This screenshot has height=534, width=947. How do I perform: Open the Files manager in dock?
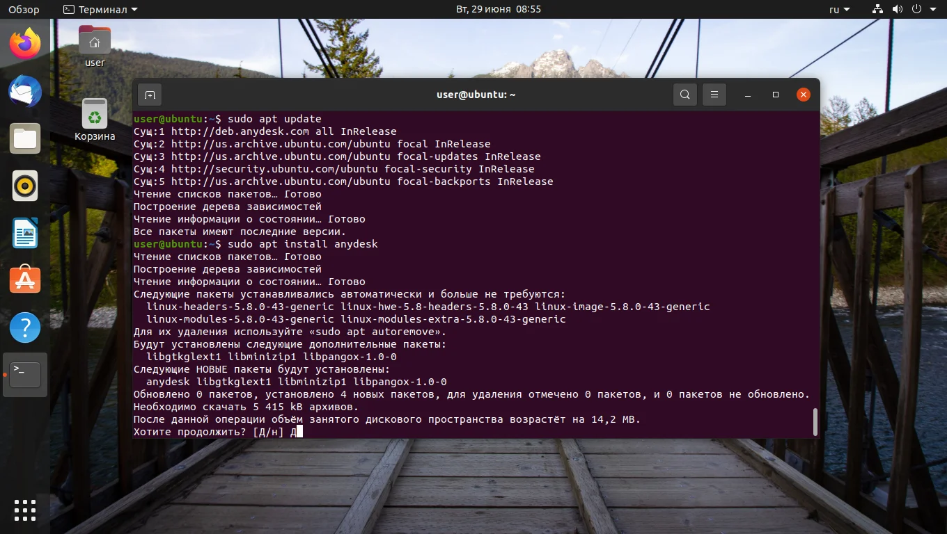(25, 138)
